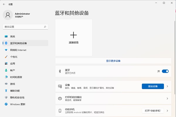This screenshot has height=117, width=176.
Task: Click the 设备 keyboard-mouse icon
Action: pyautogui.click(x=60, y=86)
